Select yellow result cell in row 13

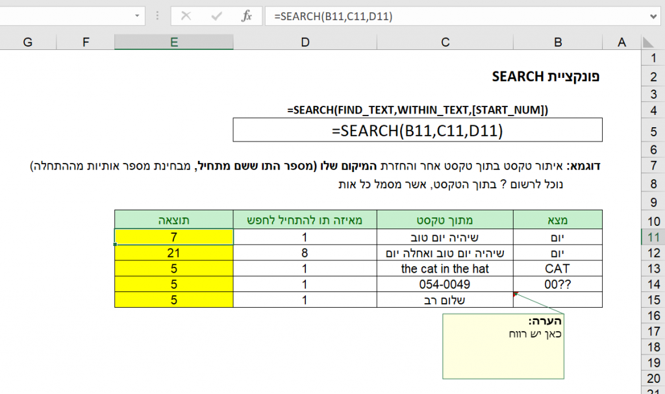[x=174, y=269]
